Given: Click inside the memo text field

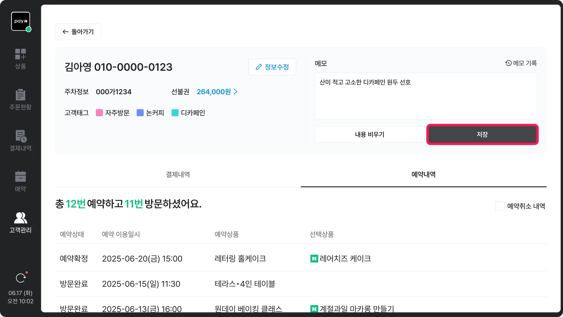Looking at the screenshot, I should 426,96.
